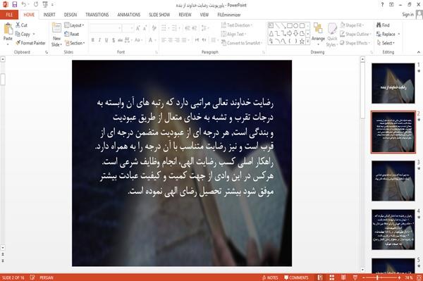The image size is (423, 281).
Task: Select slide 4 thumbnail
Action: click(393, 230)
